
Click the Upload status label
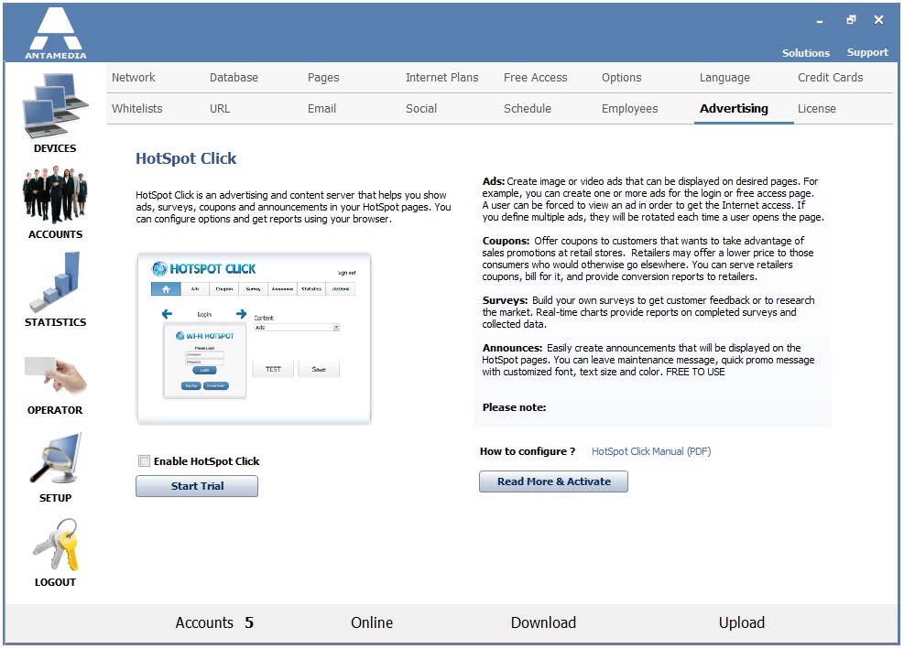(x=741, y=622)
